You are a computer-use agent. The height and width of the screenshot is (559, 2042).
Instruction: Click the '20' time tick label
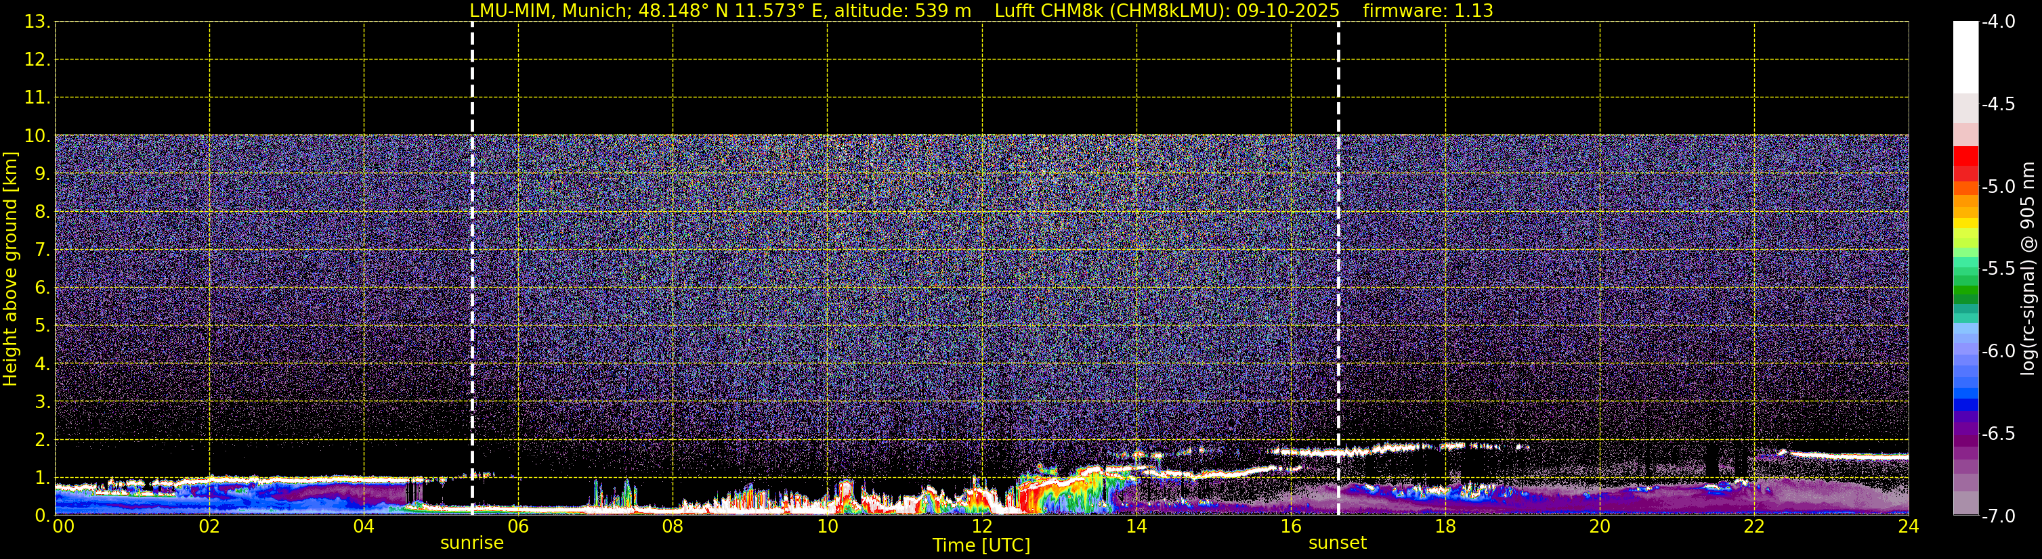point(1600,527)
